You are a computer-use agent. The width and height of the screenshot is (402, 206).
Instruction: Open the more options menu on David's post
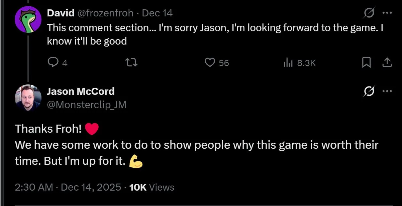(387, 13)
